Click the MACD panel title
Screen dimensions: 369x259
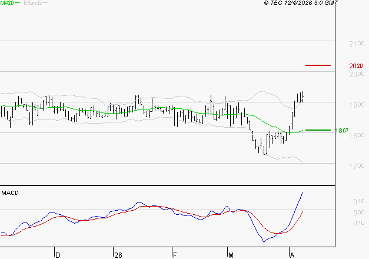tap(11, 192)
